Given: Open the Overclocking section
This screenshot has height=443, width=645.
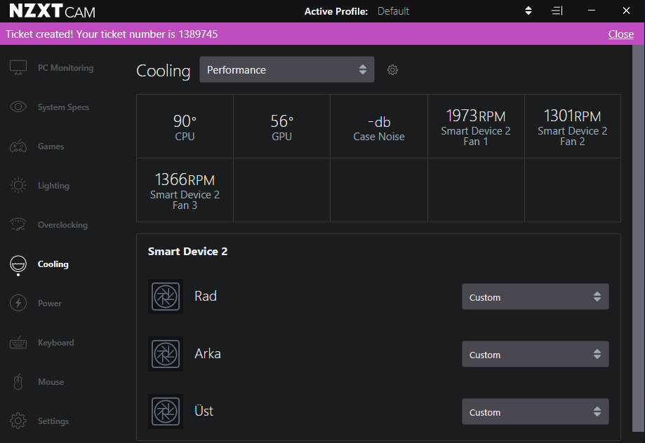Looking at the screenshot, I should 62,225.
